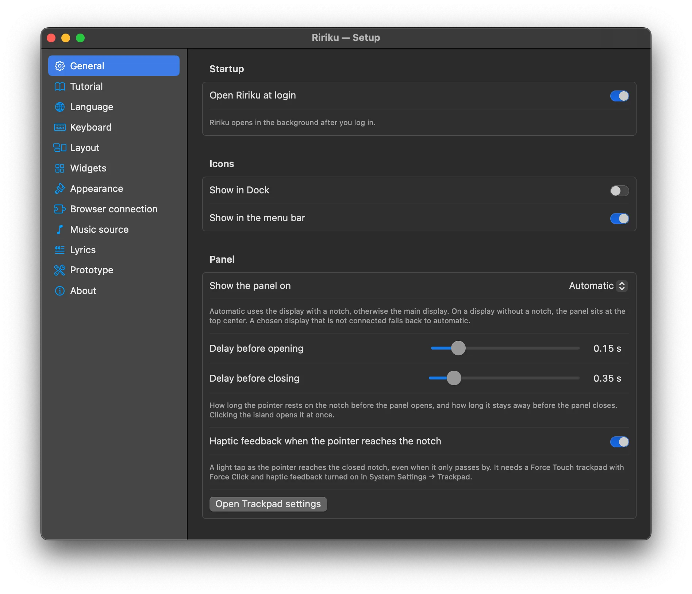
Task: Click the Tutorial book icon
Action: (x=59, y=86)
